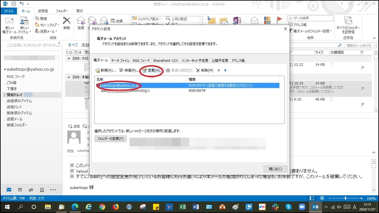Open the クリーンアップ dropdown
Screen dimensions: 379x213
pos(47,25)
